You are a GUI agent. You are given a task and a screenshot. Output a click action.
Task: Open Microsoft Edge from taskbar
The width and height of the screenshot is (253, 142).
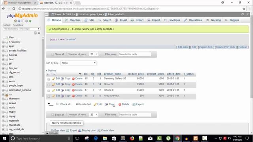tap(96, 138)
